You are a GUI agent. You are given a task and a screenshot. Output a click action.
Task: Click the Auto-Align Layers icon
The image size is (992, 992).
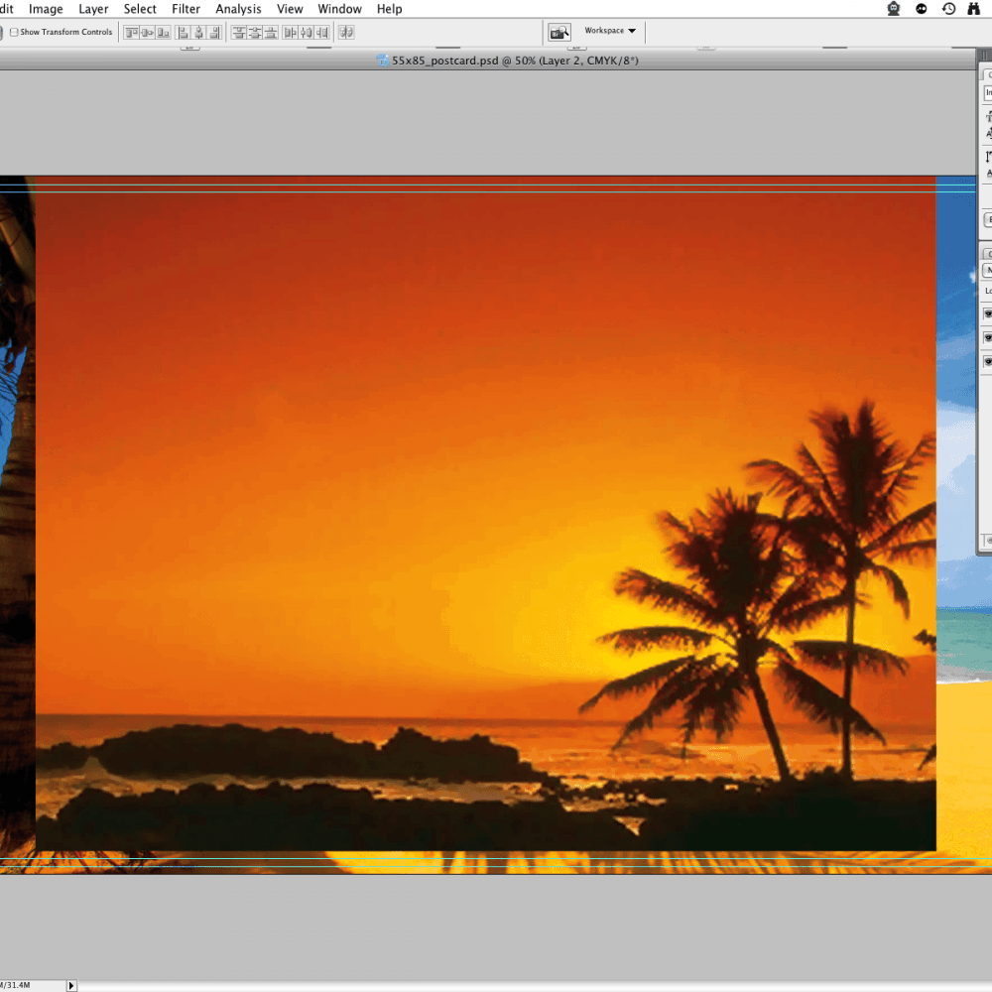coord(346,32)
